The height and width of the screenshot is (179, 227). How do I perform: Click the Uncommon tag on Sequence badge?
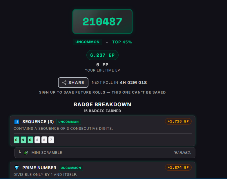(x=68, y=122)
